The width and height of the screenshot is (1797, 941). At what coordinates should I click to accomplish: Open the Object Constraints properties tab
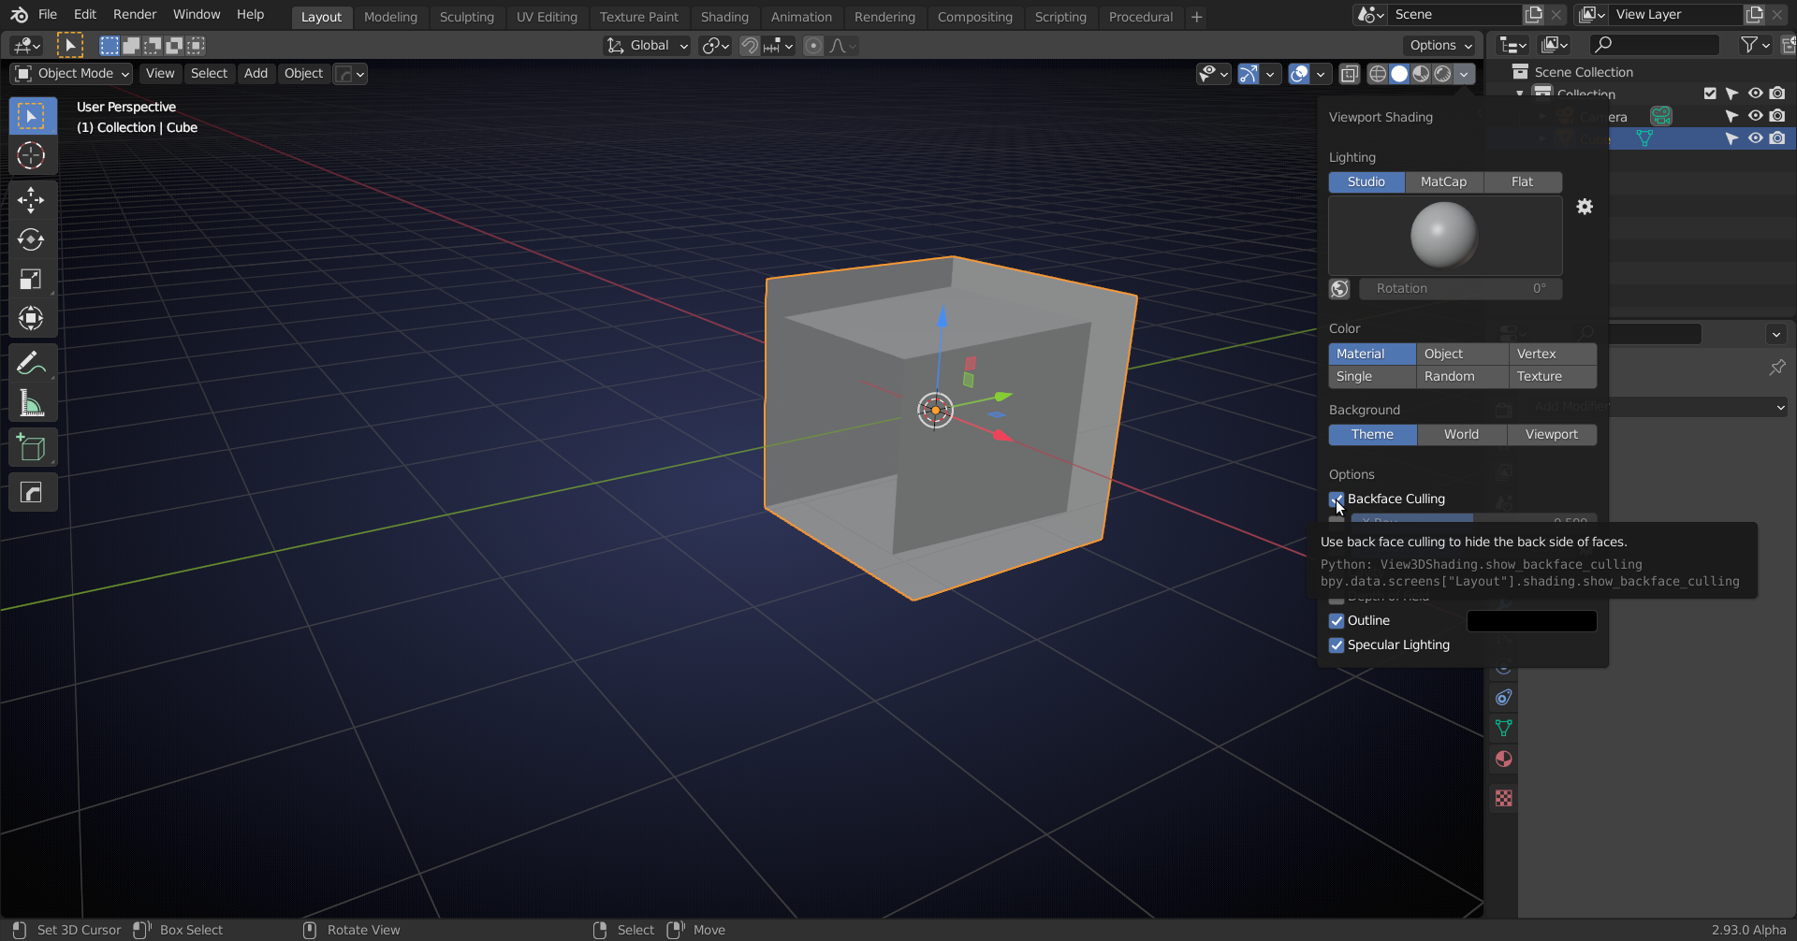click(1504, 697)
